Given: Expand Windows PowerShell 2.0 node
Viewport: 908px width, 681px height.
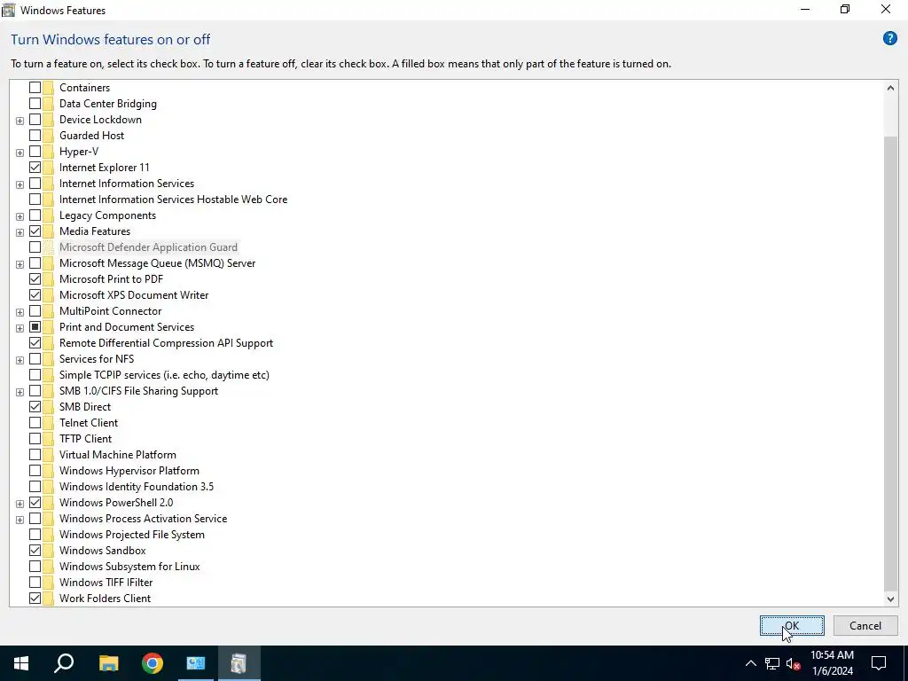Looking at the screenshot, I should point(20,504).
